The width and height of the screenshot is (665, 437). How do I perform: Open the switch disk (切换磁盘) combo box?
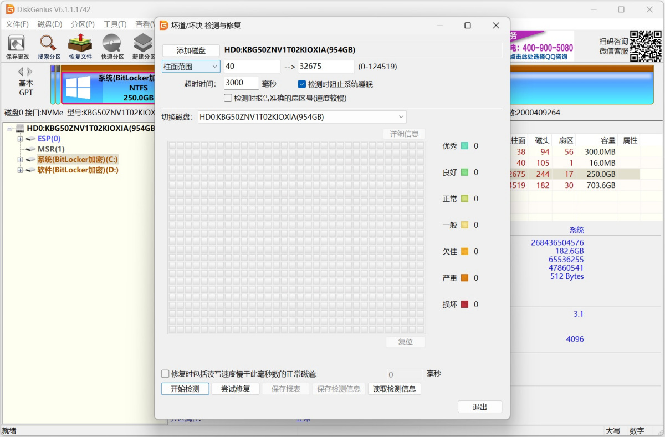[x=302, y=117]
